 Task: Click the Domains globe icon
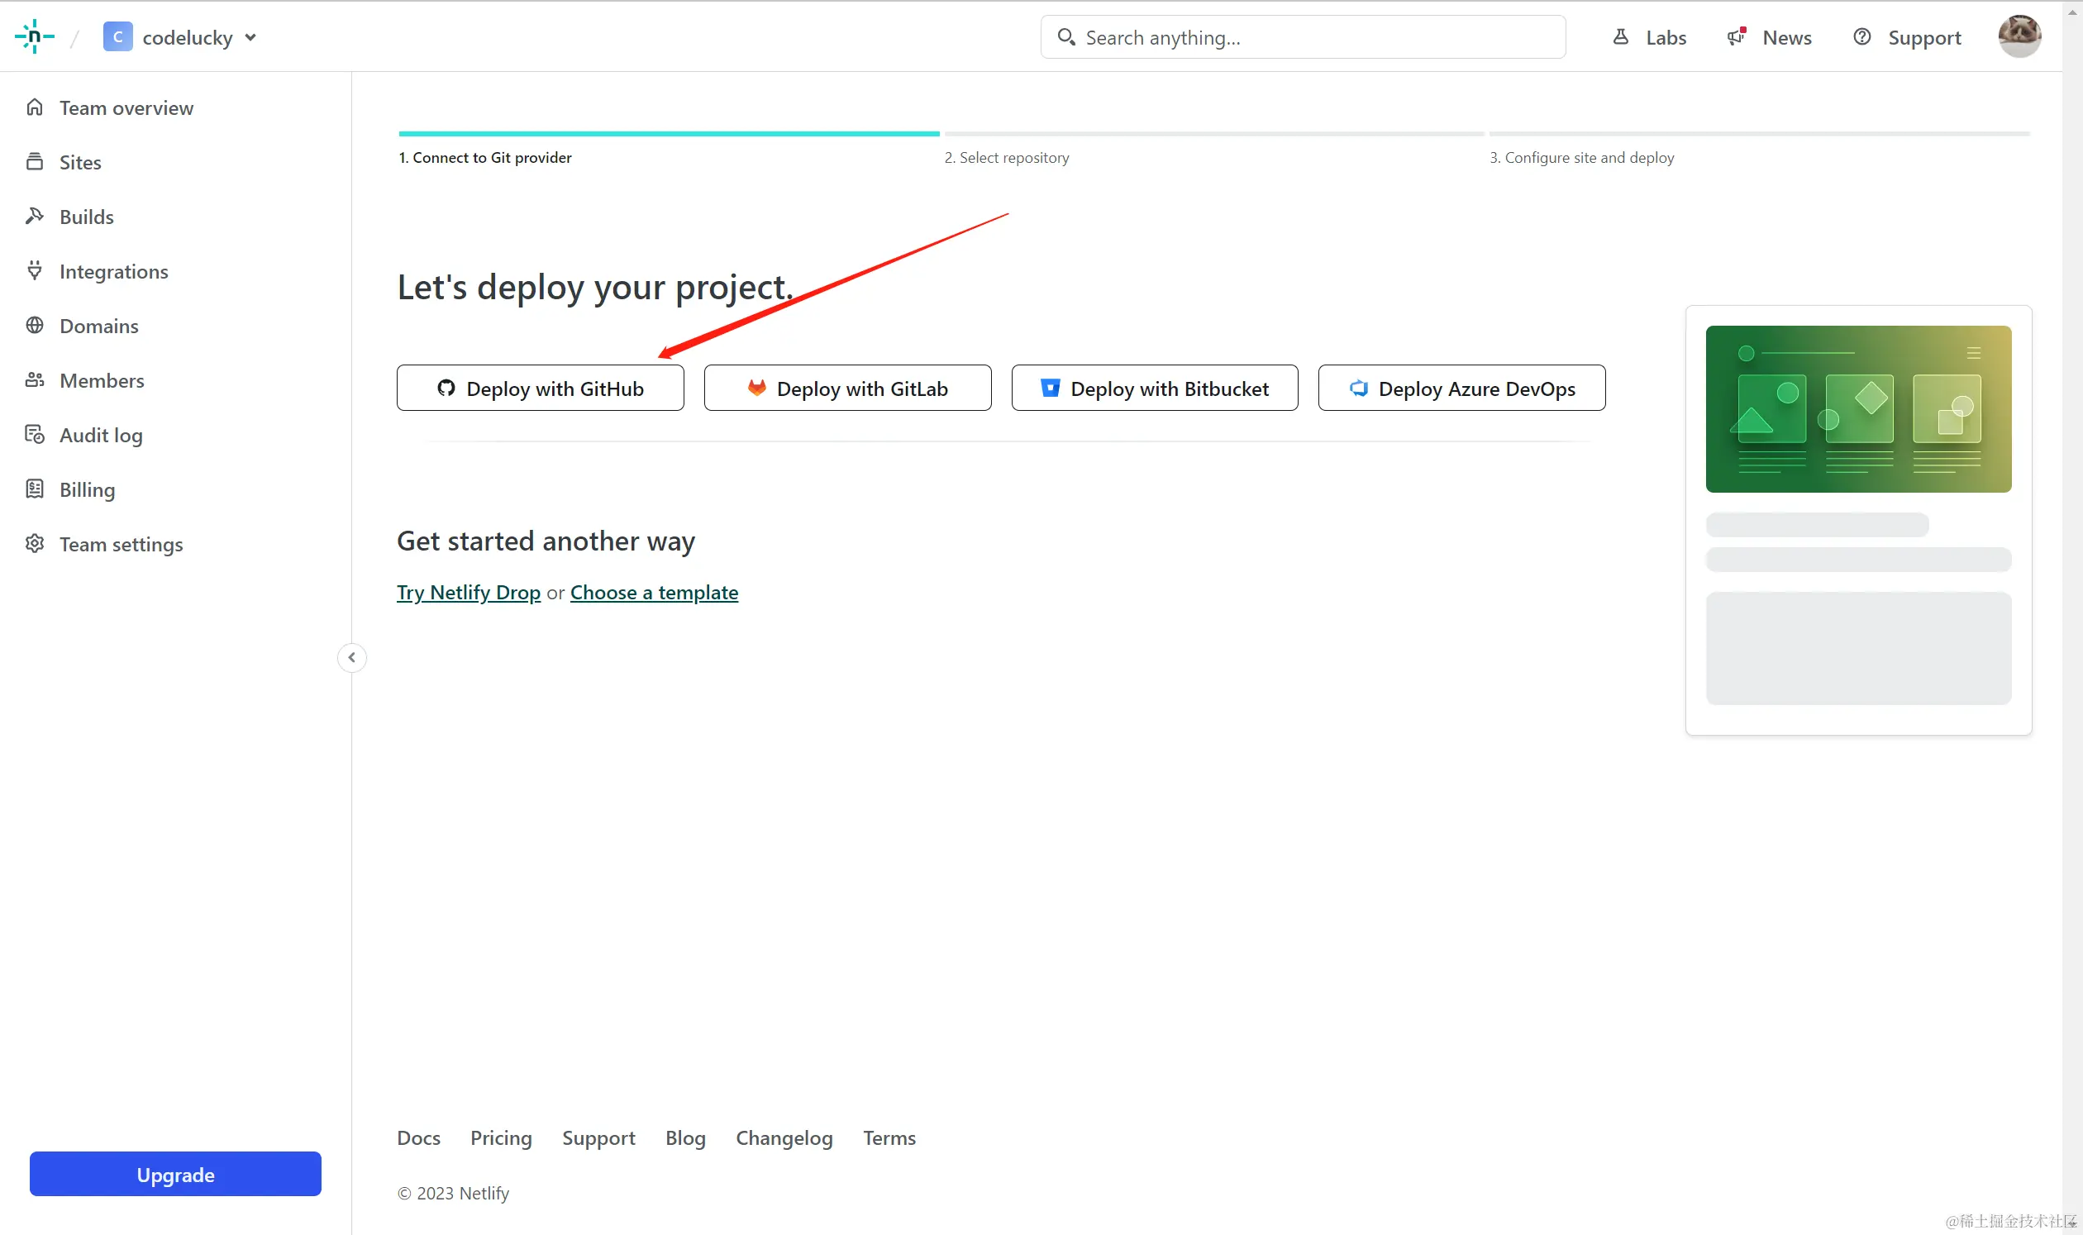34,326
